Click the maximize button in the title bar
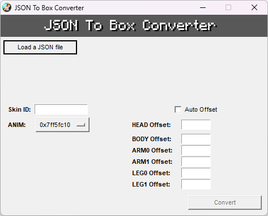The image size is (268, 216). click(228, 7)
